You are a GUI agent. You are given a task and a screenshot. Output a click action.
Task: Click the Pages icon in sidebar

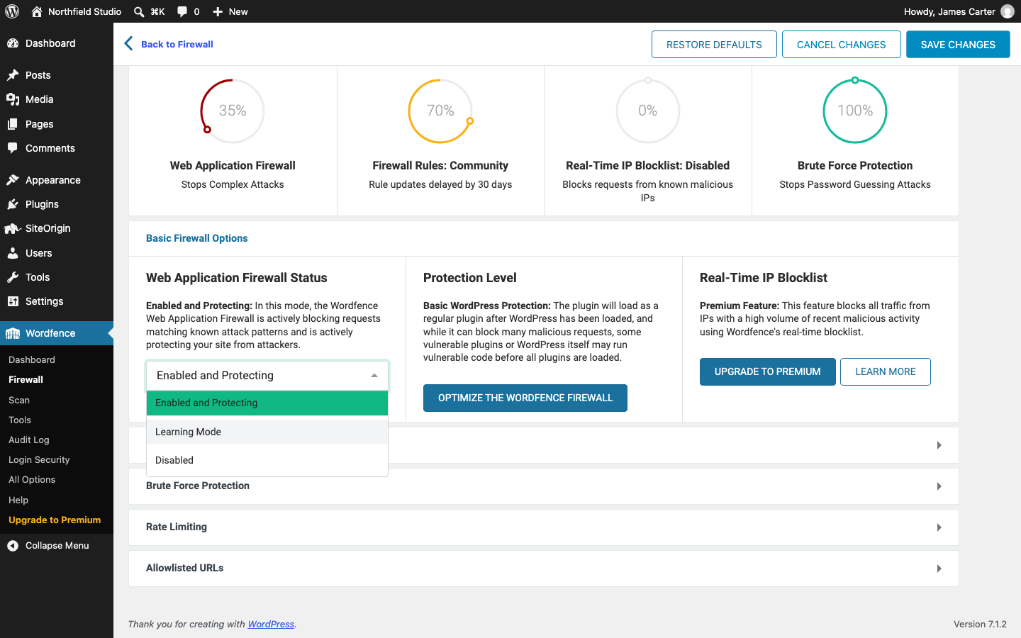(13, 124)
